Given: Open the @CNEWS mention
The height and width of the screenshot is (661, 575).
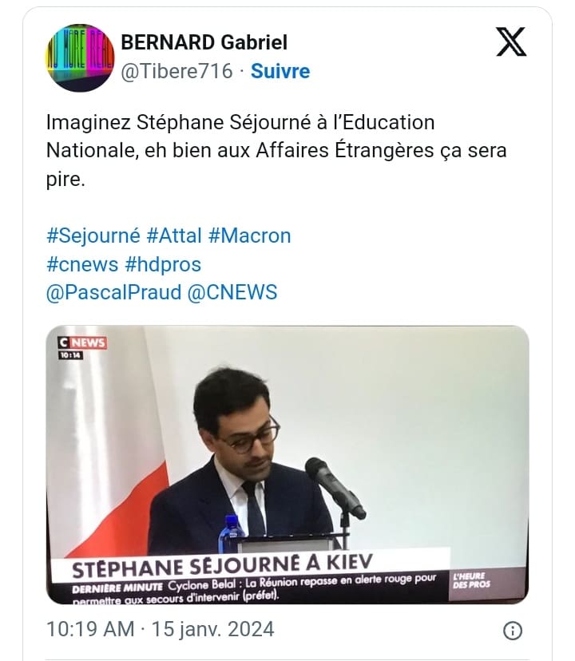Looking at the screenshot, I should pyautogui.click(x=232, y=292).
